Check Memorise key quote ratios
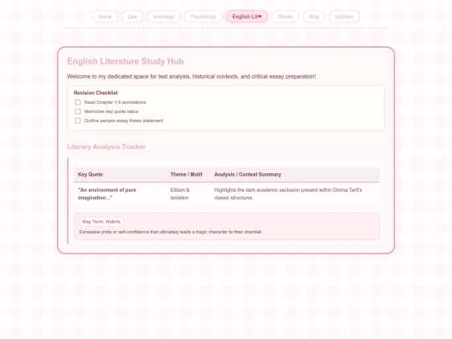Screen dimensions: 452x339 pyautogui.click(x=78, y=111)
